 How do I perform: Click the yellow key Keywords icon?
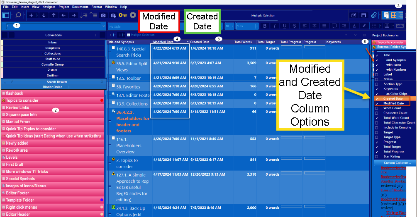point(123,15)
